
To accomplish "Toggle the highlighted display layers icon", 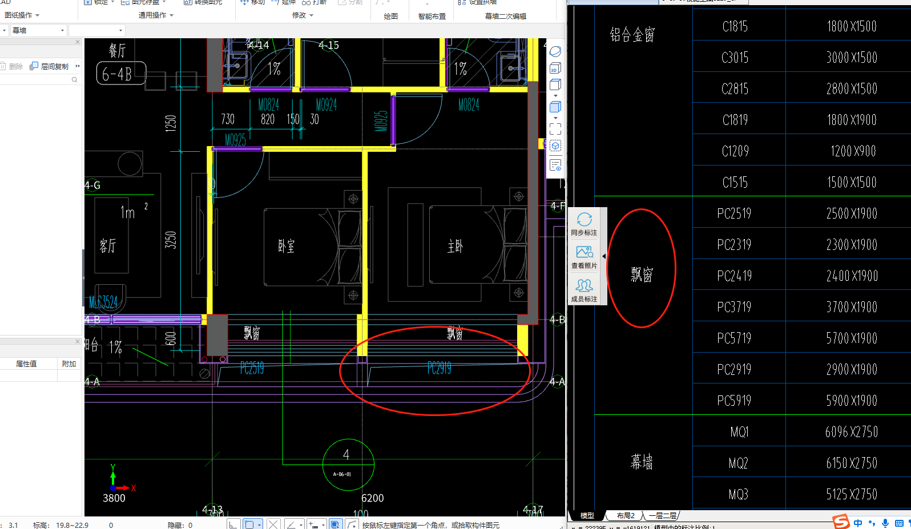I will click(x=336, y=524).
